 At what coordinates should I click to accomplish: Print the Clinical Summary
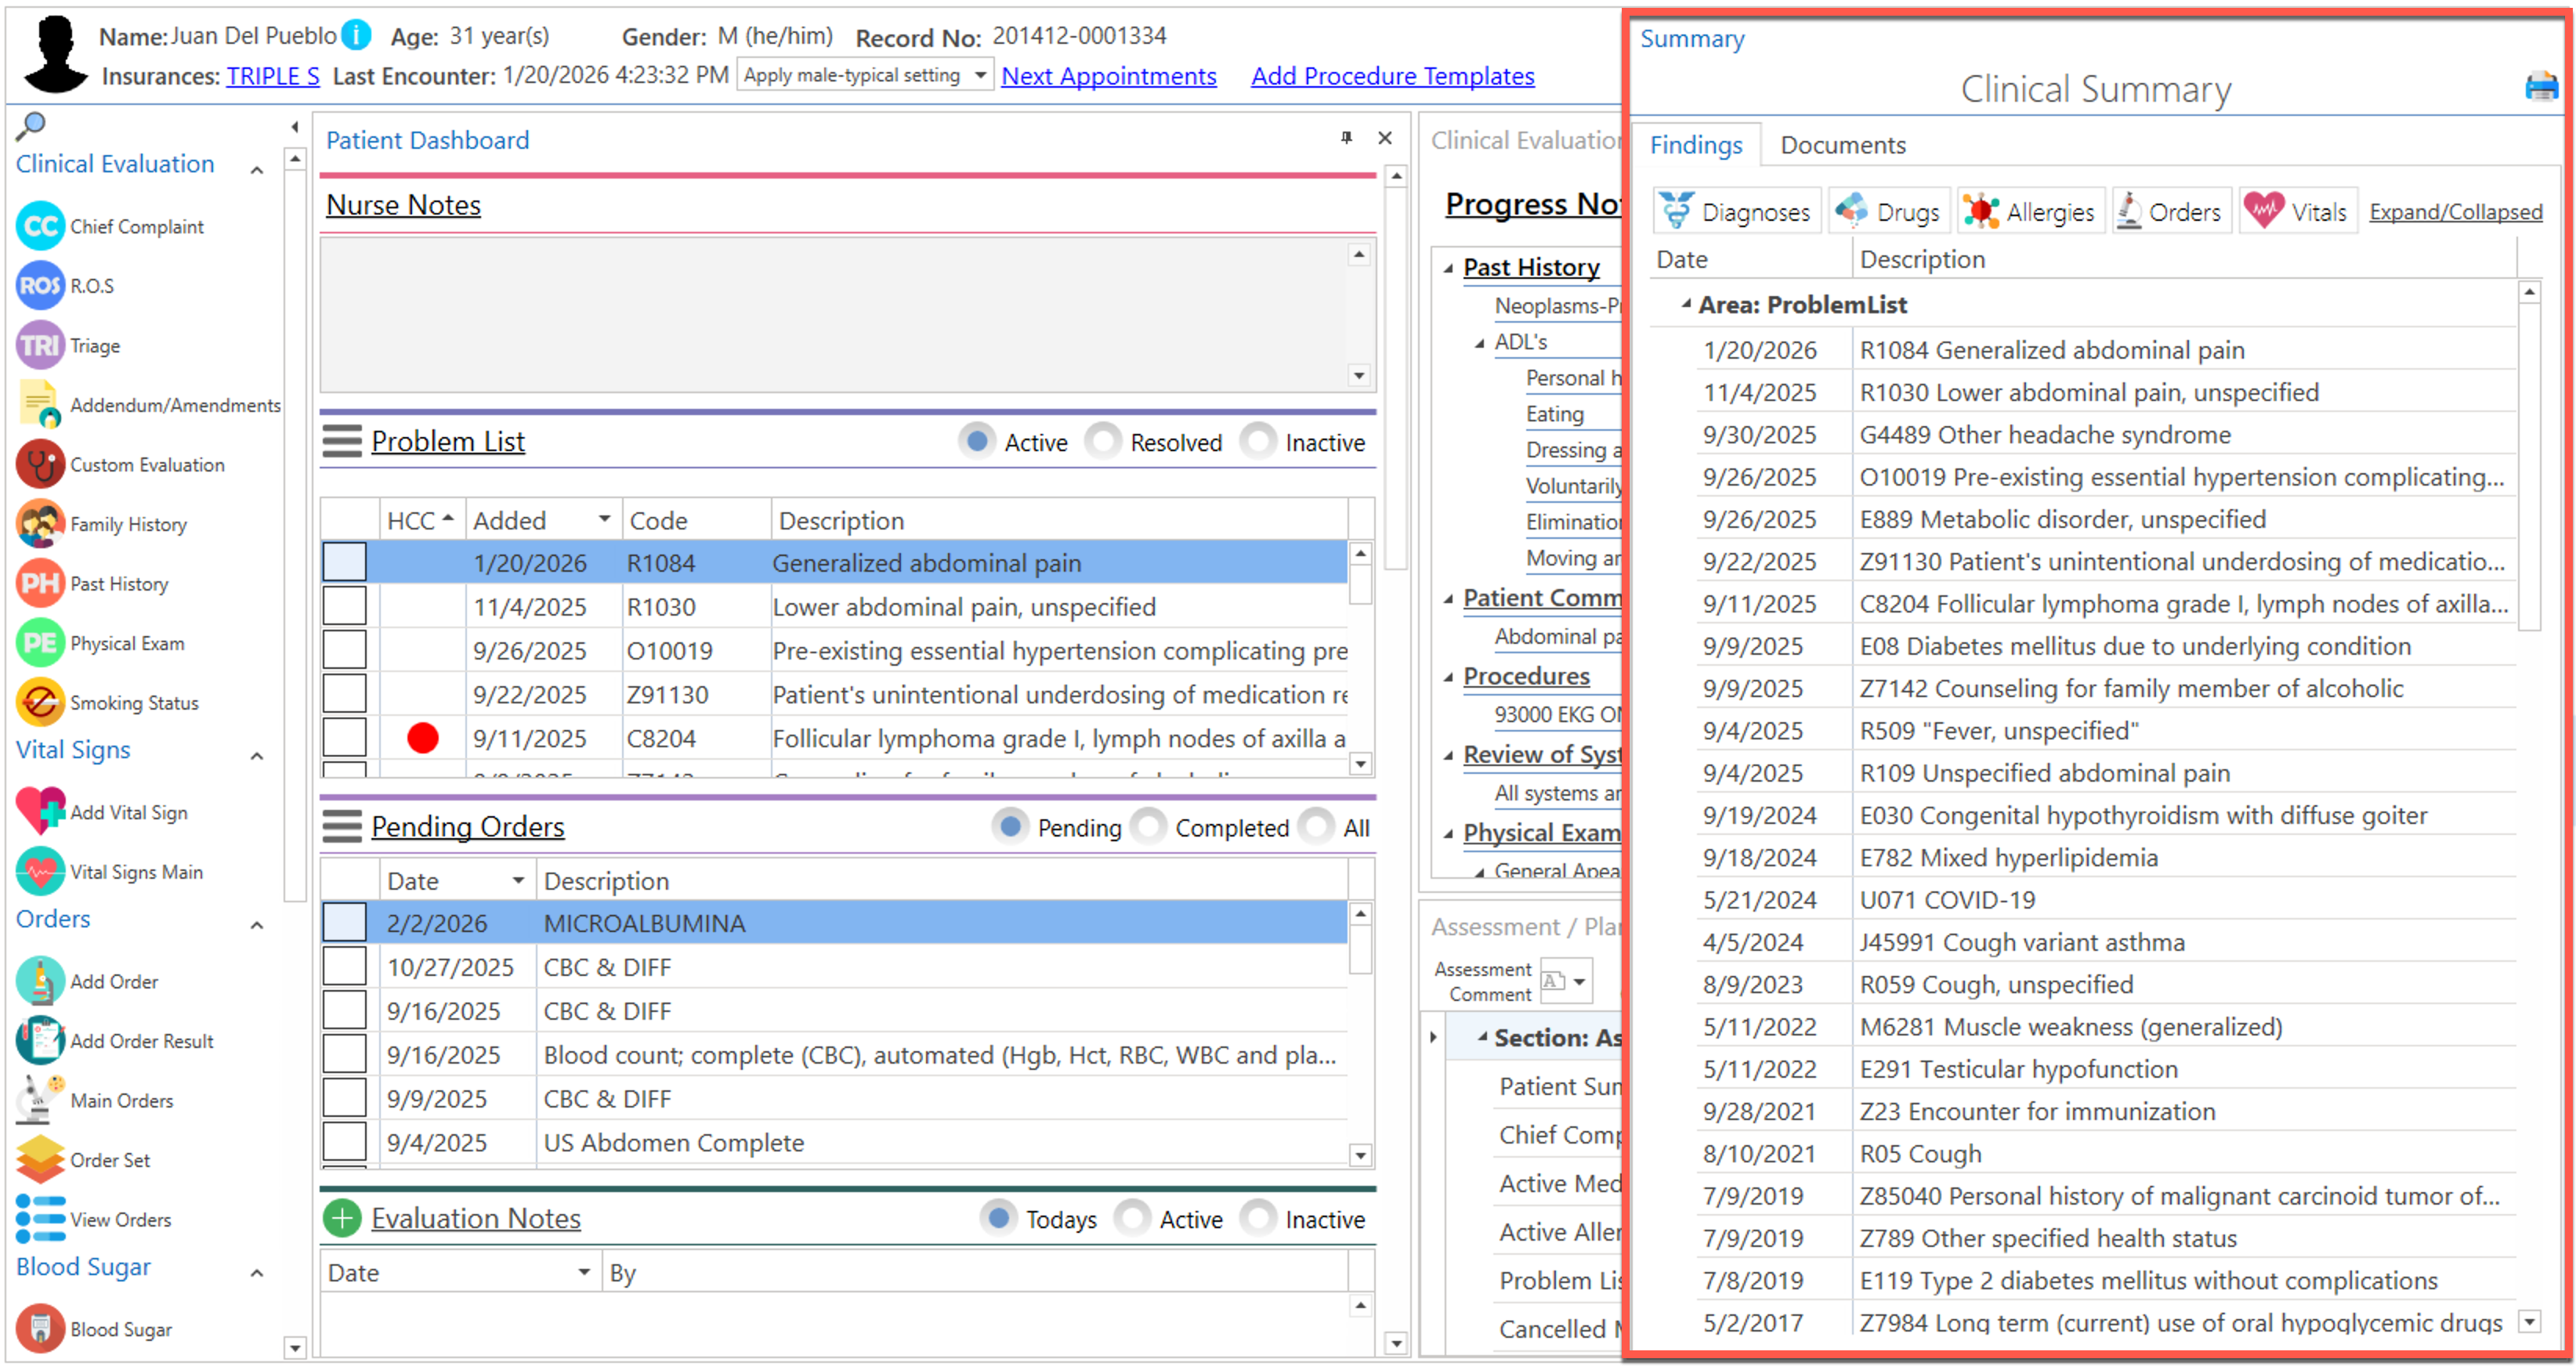2540,88
